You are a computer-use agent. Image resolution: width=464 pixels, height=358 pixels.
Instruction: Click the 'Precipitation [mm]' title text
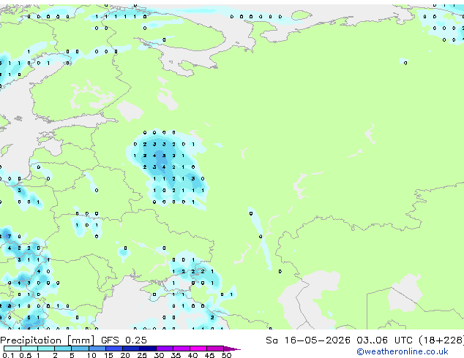click(x=48, y=340)
